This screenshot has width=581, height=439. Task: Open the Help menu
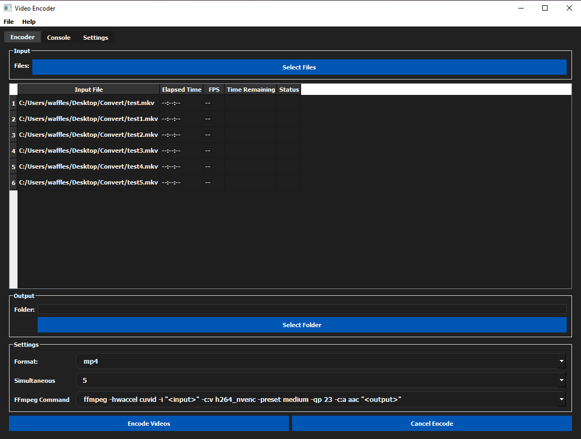coord(29,22)
